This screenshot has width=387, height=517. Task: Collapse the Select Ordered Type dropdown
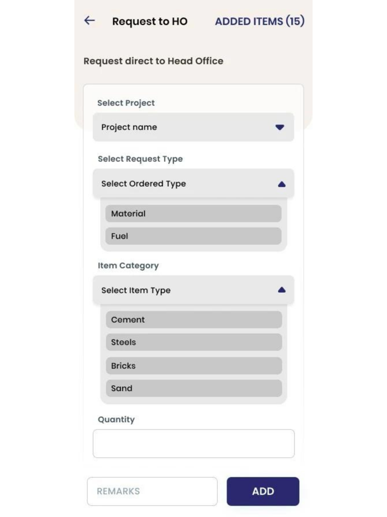tap(193, 184)
